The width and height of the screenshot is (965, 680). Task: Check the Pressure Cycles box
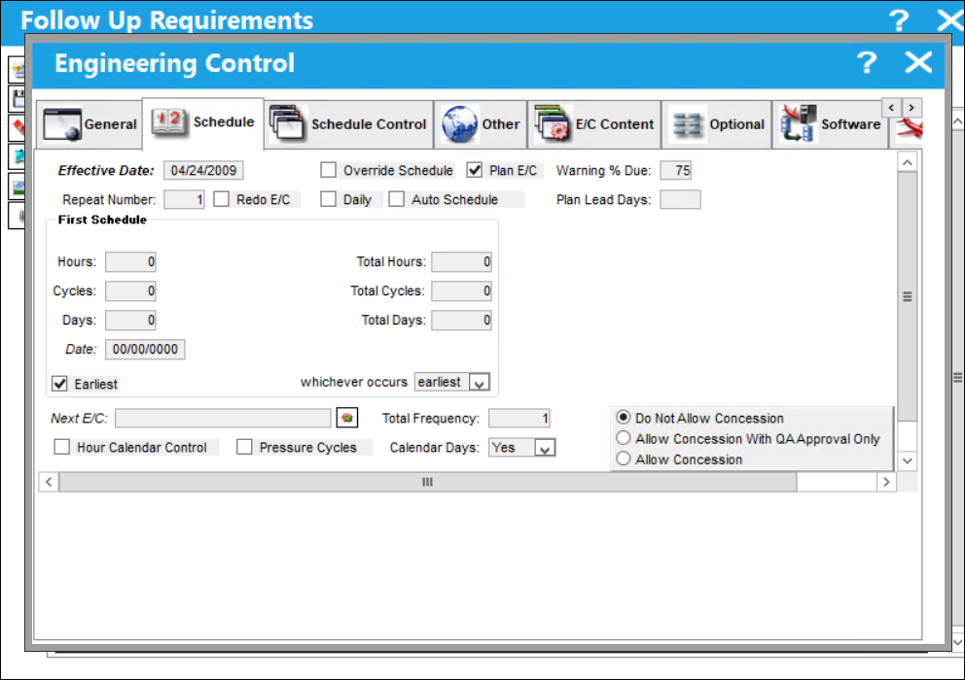(x=244, y=447)
